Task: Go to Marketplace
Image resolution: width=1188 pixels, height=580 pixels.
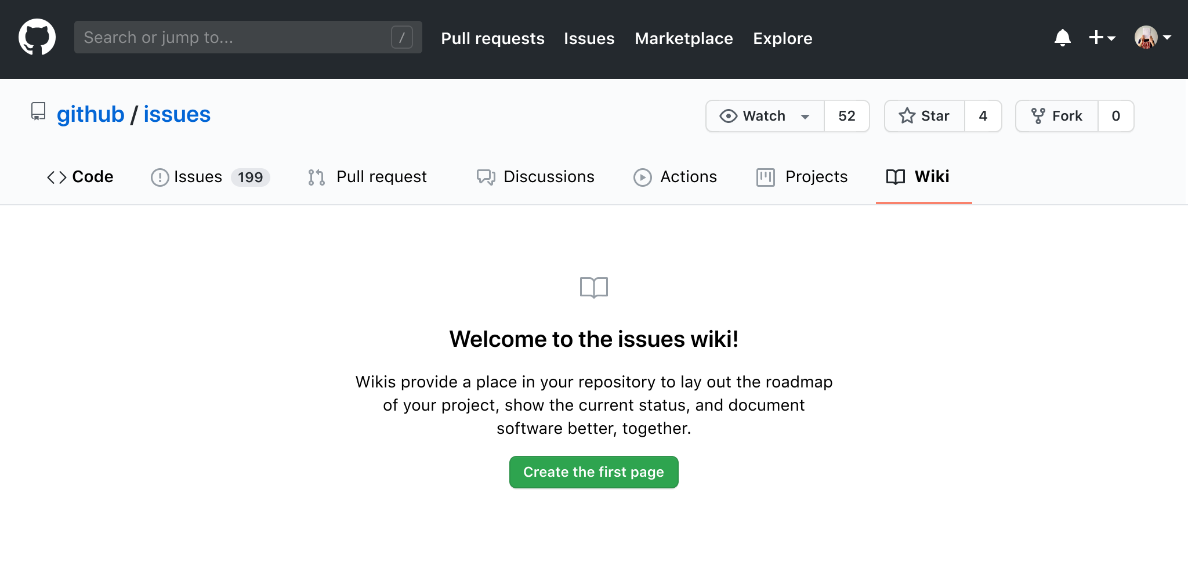Action: tap(684, 38)
